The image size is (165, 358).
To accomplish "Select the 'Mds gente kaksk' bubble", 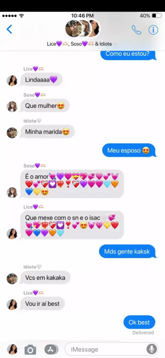I will click(127, 252).
